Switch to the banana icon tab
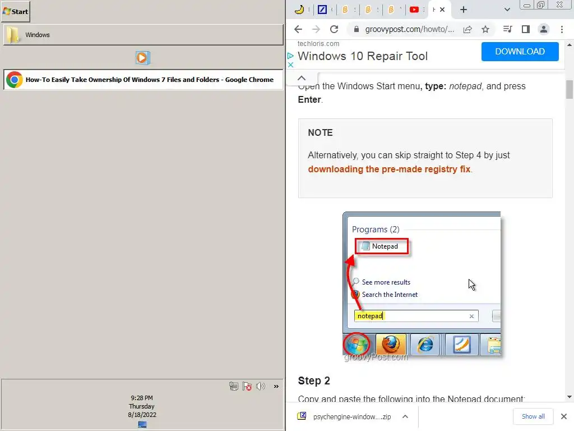The height and width of the screenshot is (431, 574). [299, 10]
